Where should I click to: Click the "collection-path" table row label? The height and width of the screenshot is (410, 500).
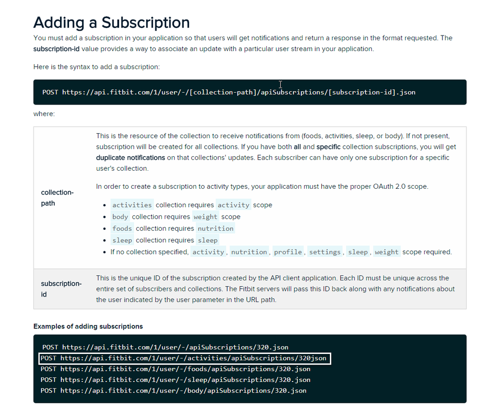(x=57, y=198)
